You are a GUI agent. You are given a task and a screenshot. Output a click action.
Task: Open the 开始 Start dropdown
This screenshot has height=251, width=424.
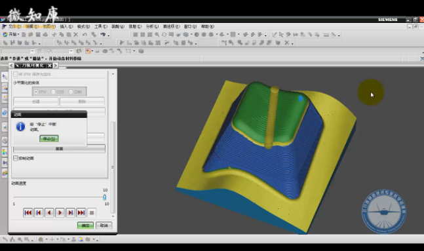pos(11,34)
